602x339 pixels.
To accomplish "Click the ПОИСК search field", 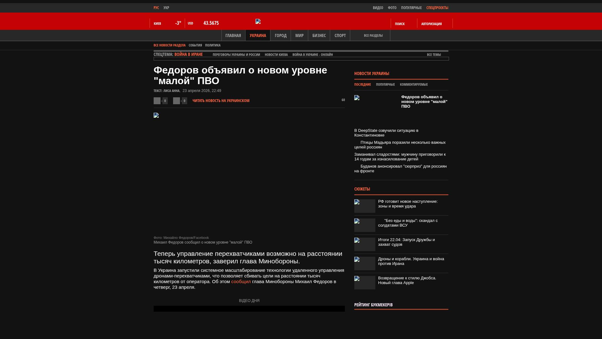I will [400, 24].
